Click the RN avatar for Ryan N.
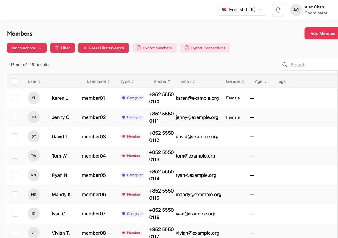The width and height of the screenshot is (338, 238). [34, 175]
